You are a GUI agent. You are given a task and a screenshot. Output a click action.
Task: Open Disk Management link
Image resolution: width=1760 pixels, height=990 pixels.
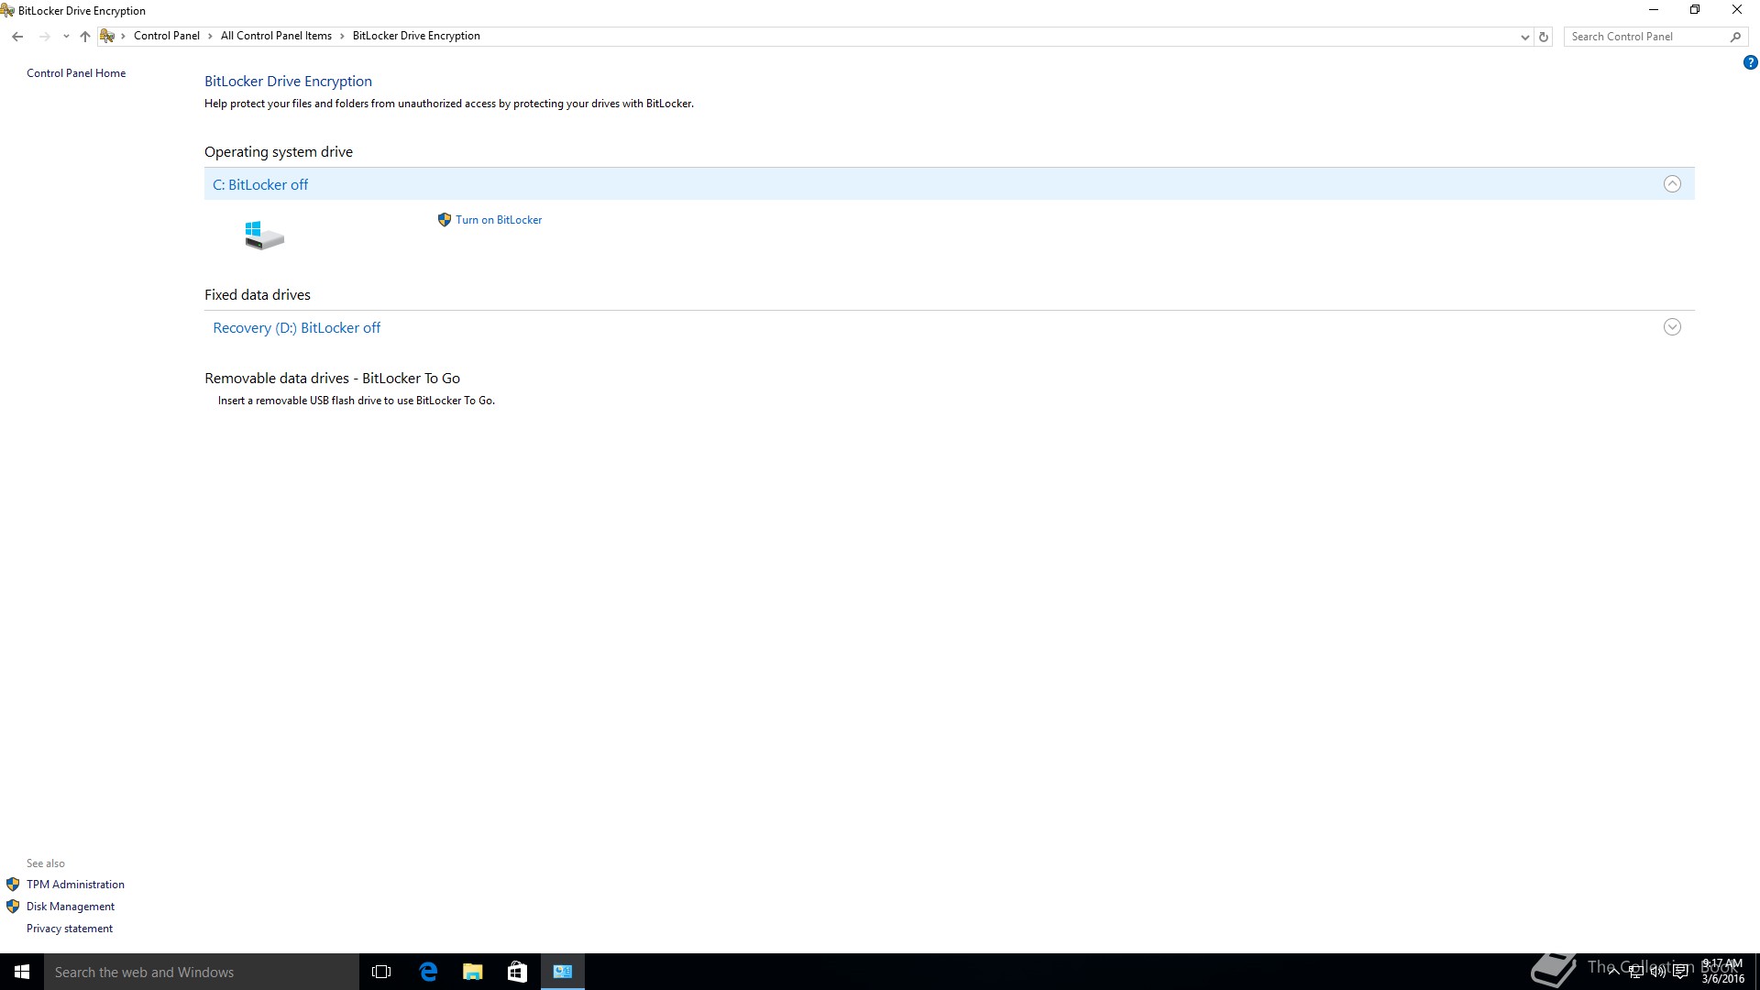coord(71,907)
